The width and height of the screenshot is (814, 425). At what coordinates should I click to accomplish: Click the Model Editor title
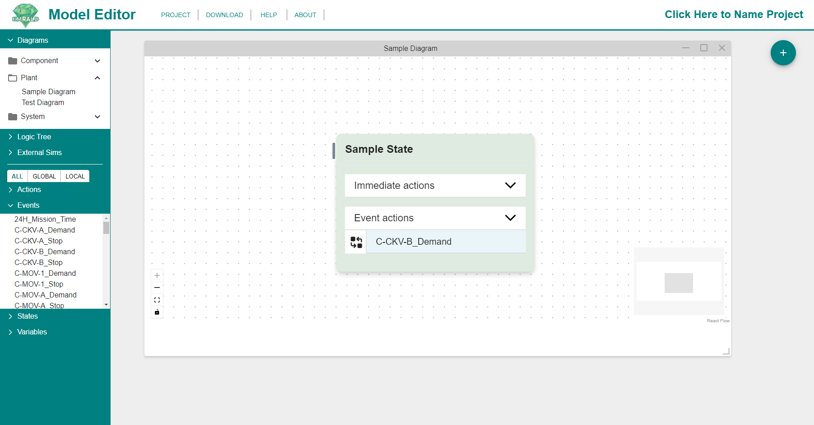tap(92, 14)
